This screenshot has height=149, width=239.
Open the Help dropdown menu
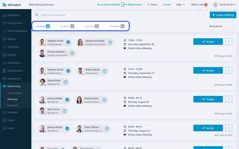tap(180, 5)
